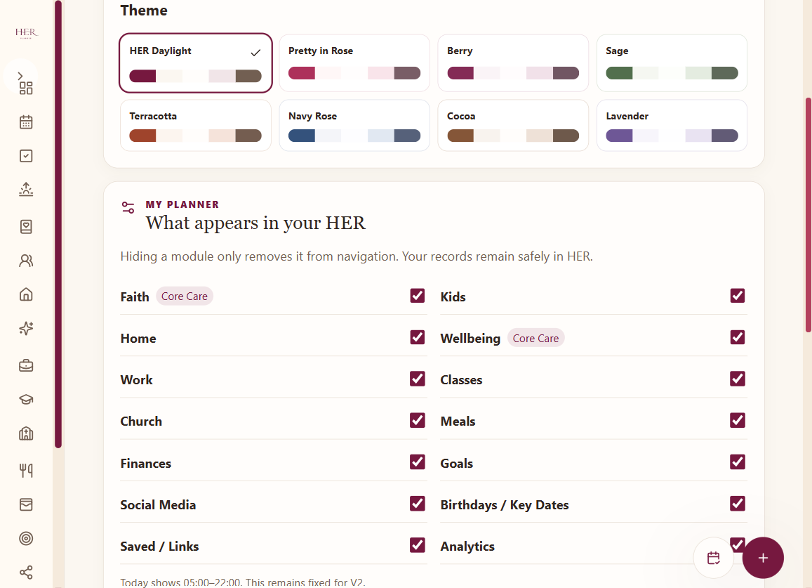Image resolution: width=812 pixels, height=588 pixels.
Task: Open the briefcase work icon in sidebar
Action: point(26,365)
